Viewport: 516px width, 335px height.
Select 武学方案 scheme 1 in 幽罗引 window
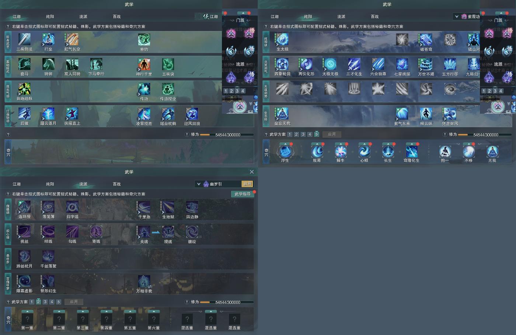[x=32, y=302]
